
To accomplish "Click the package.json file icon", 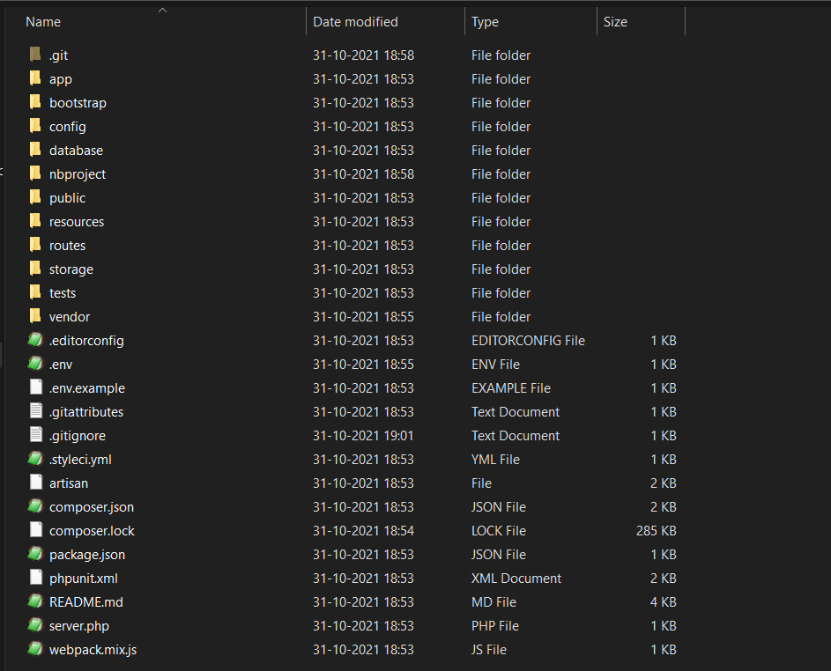I will (35, 554).
